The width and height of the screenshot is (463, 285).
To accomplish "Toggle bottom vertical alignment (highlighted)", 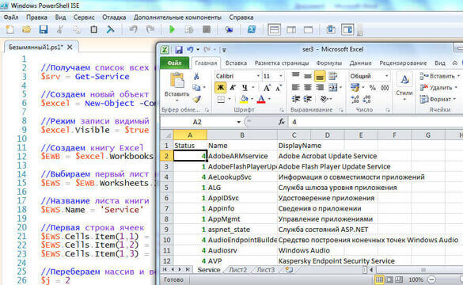I will (x=320, y=76).
